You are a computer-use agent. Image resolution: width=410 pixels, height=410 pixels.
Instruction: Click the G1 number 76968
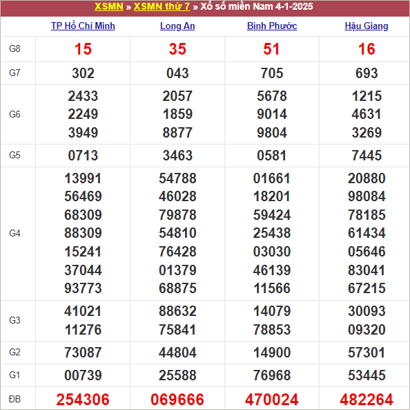tap(272, 375)
